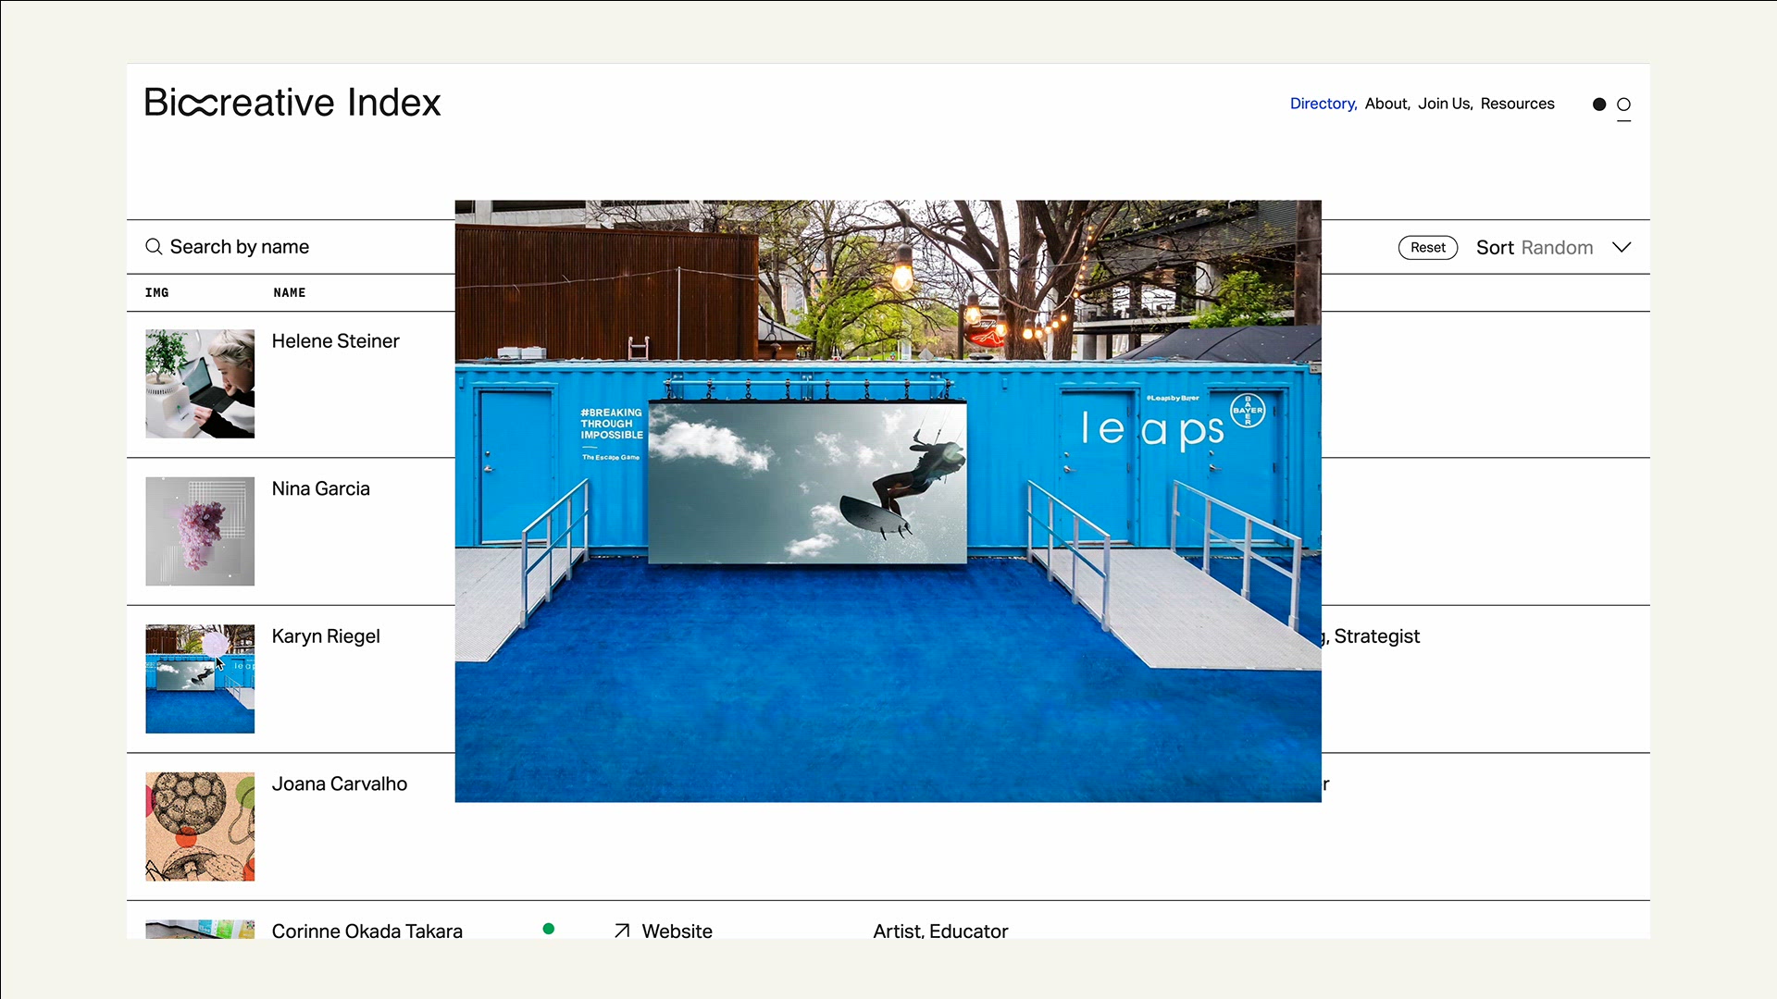Select the name Karyn Riegel

pyautogui.click(x=326, y=636)
